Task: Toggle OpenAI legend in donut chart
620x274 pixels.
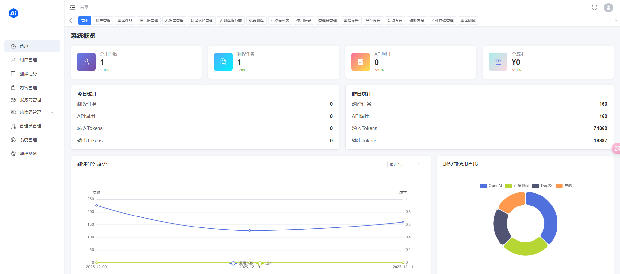Action: 491,186
